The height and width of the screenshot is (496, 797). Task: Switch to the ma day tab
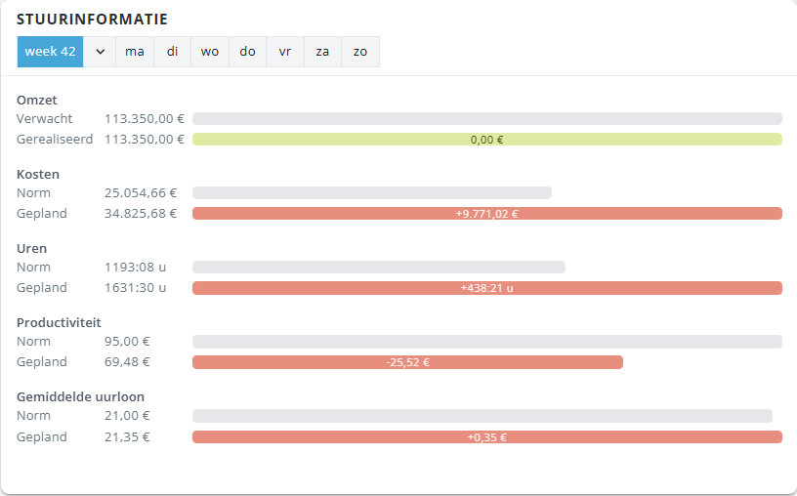click(x=135, y=52)
